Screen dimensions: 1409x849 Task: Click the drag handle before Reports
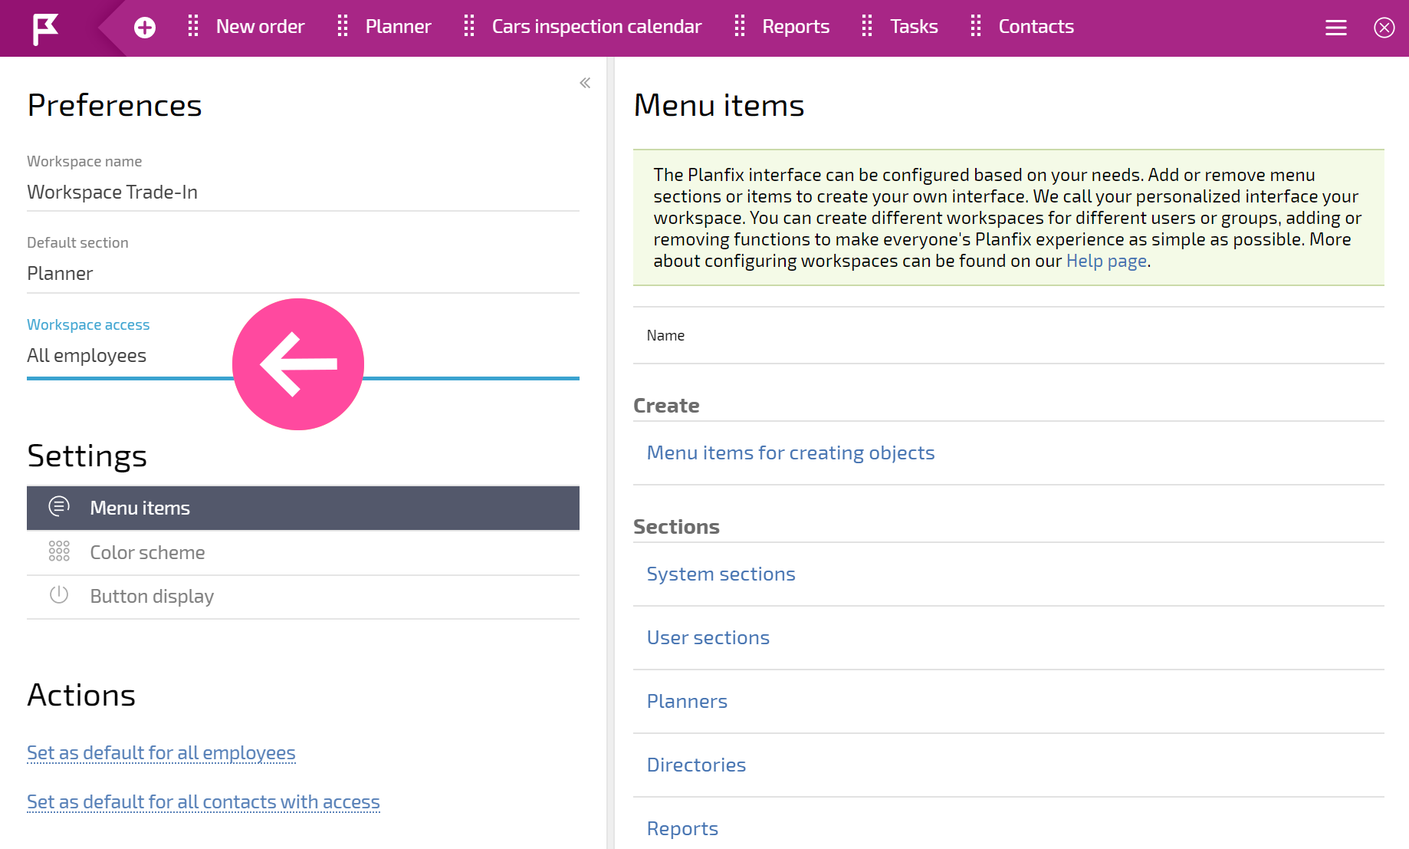coord(740,27)
